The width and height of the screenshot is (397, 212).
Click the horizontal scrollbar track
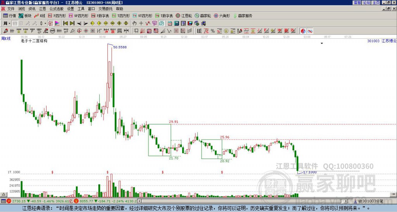[x=243, y=201]
